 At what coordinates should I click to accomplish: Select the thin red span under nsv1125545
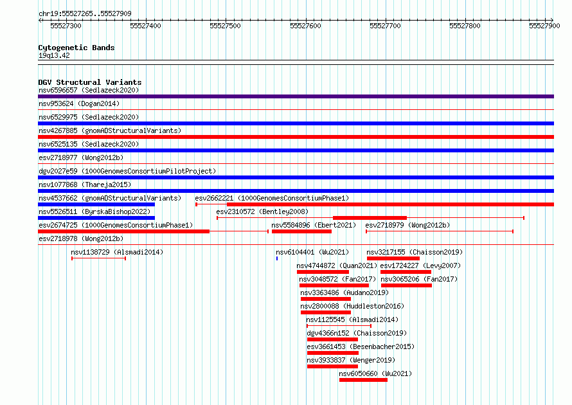(339, 326)
